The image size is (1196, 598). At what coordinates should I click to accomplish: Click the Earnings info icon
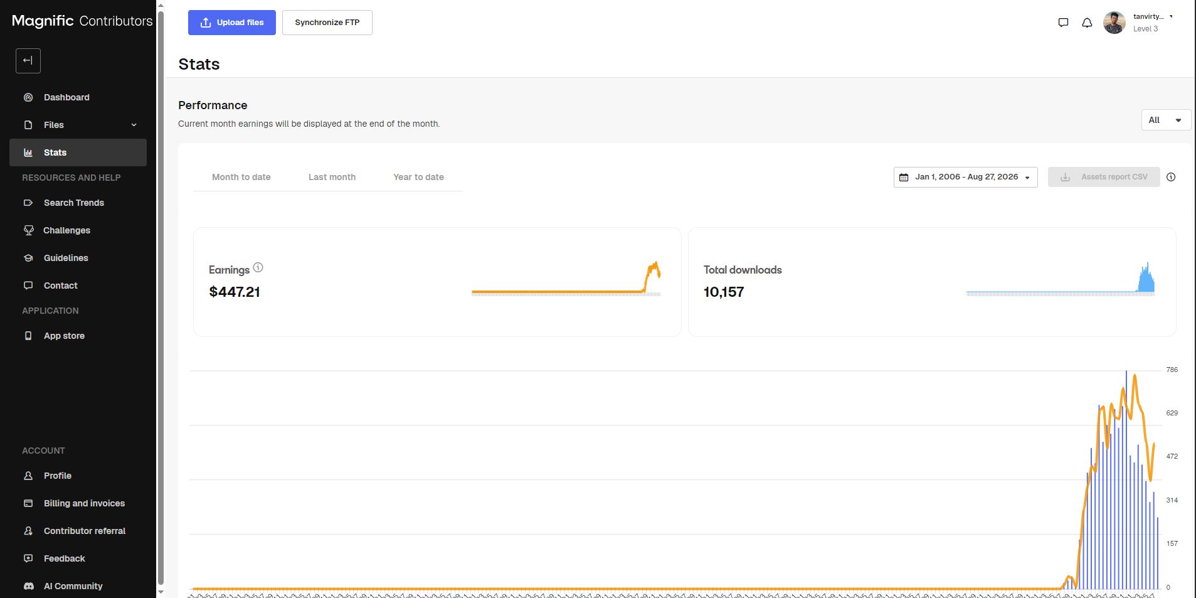pos(258,267)
